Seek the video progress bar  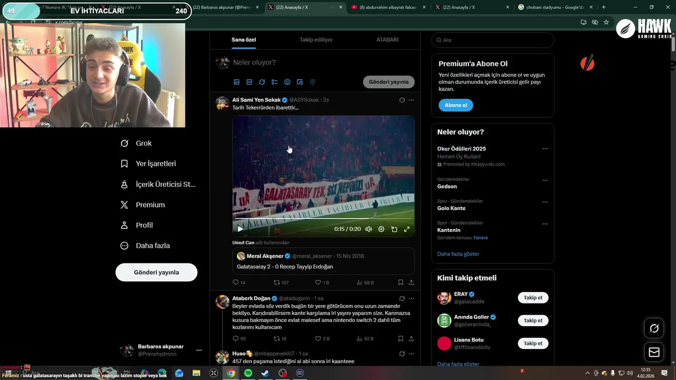(323, 218)
